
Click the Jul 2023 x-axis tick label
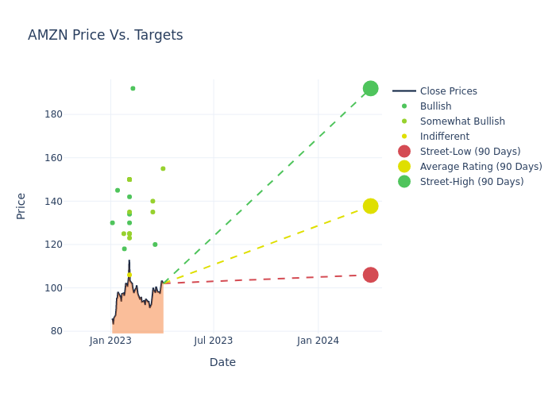click(214, 341)
